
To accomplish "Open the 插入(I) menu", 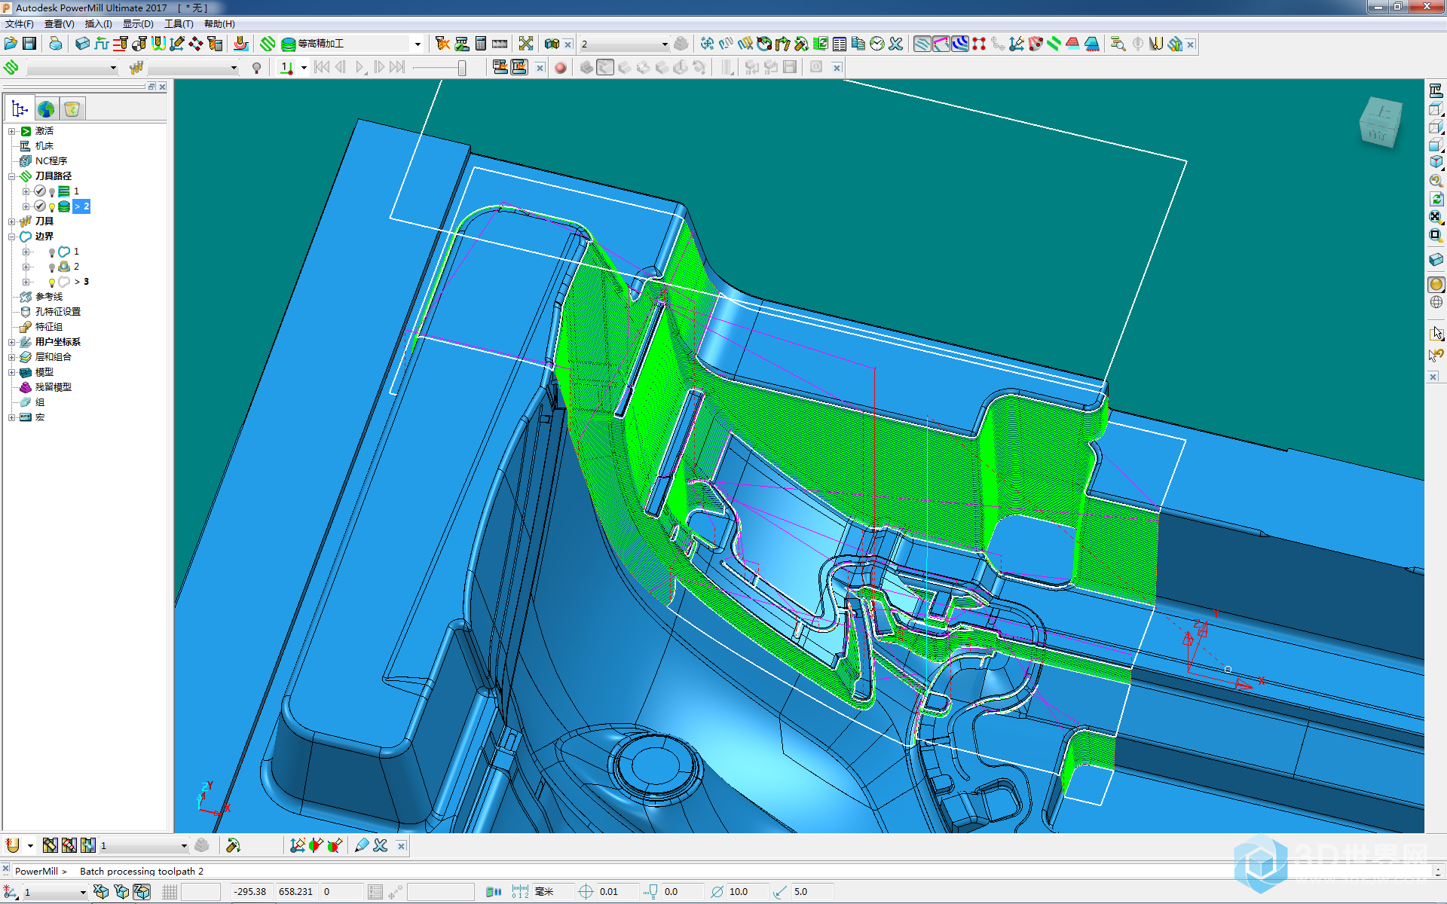I will [x=99, y=24].
